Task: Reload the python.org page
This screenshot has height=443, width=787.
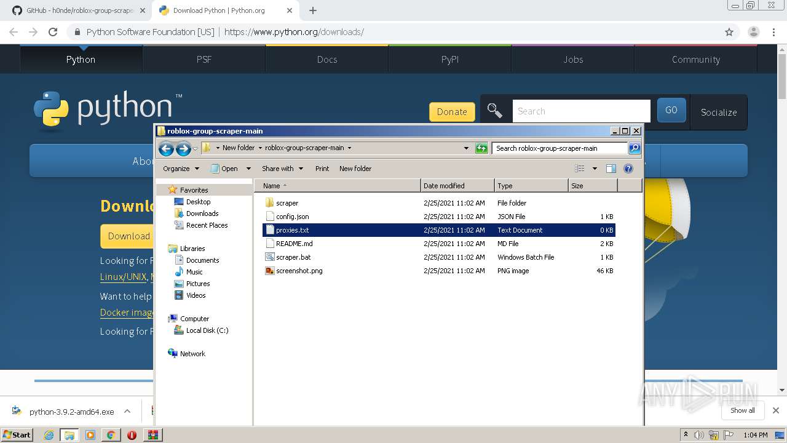Action: pos(53,32)
